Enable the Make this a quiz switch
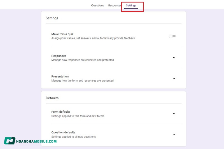Viewport: 224px width, 149px height. 172,36
